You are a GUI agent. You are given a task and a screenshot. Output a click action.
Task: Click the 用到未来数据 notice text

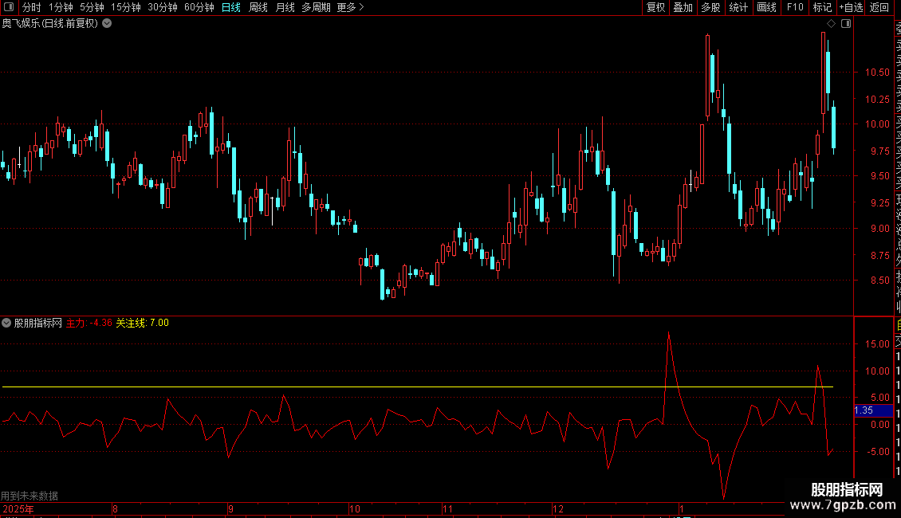coord(30,496)
